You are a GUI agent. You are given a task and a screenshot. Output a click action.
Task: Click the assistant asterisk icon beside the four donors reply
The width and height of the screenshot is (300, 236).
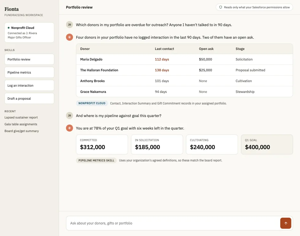[70, 37]
